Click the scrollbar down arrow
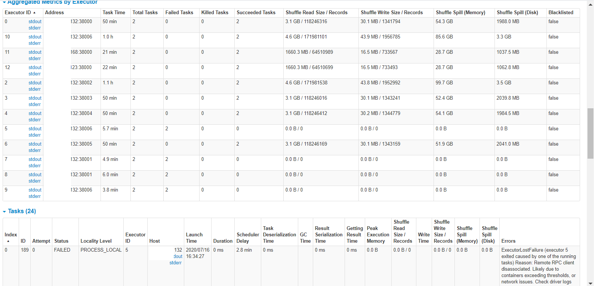The width and height of the screenshot is (598, 286). pyautogui.click(x=591, y=283)
